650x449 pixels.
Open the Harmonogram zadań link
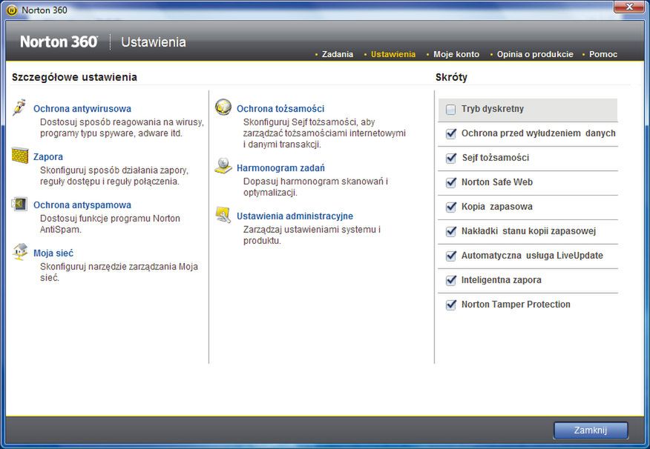click(x=280, y=168)
